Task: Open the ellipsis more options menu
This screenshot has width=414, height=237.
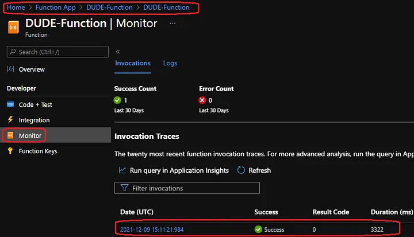Action: pos(172,23)
